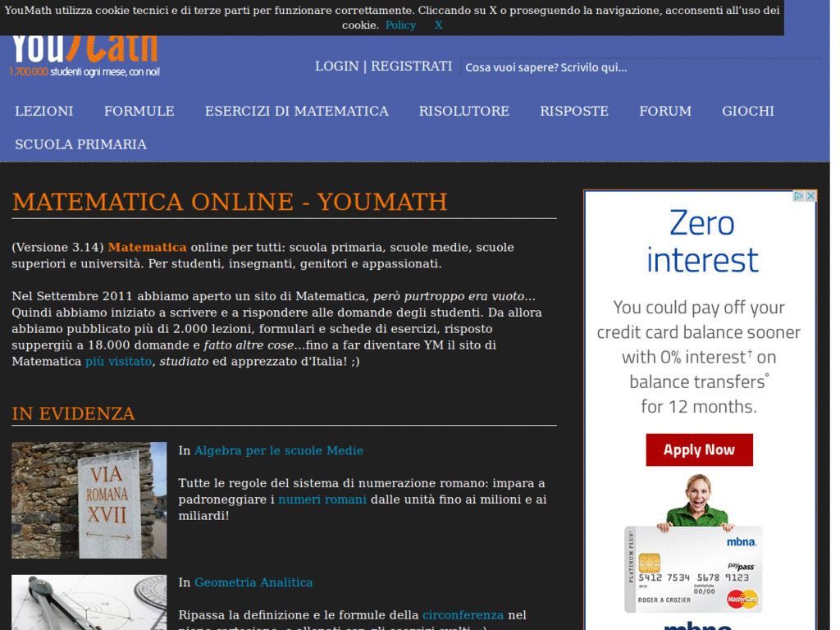Image resolution: width=840 pixels, height=630 pixels.
Task: Click the 'Zero interest' ad headline
Action: pos(702,242)
